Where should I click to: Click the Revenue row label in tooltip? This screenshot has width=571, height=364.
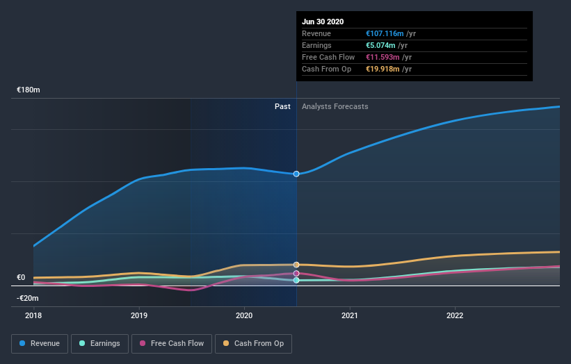316,33
